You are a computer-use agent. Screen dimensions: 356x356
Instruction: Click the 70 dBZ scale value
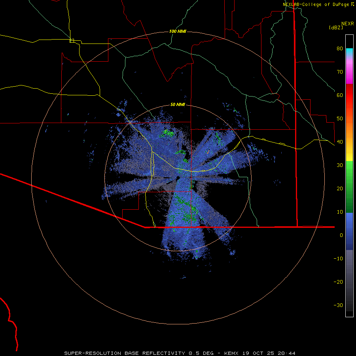[x=340, y=72]
